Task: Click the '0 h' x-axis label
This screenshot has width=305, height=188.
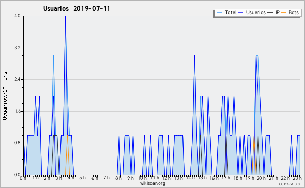Action: click(x=23, y=178)
